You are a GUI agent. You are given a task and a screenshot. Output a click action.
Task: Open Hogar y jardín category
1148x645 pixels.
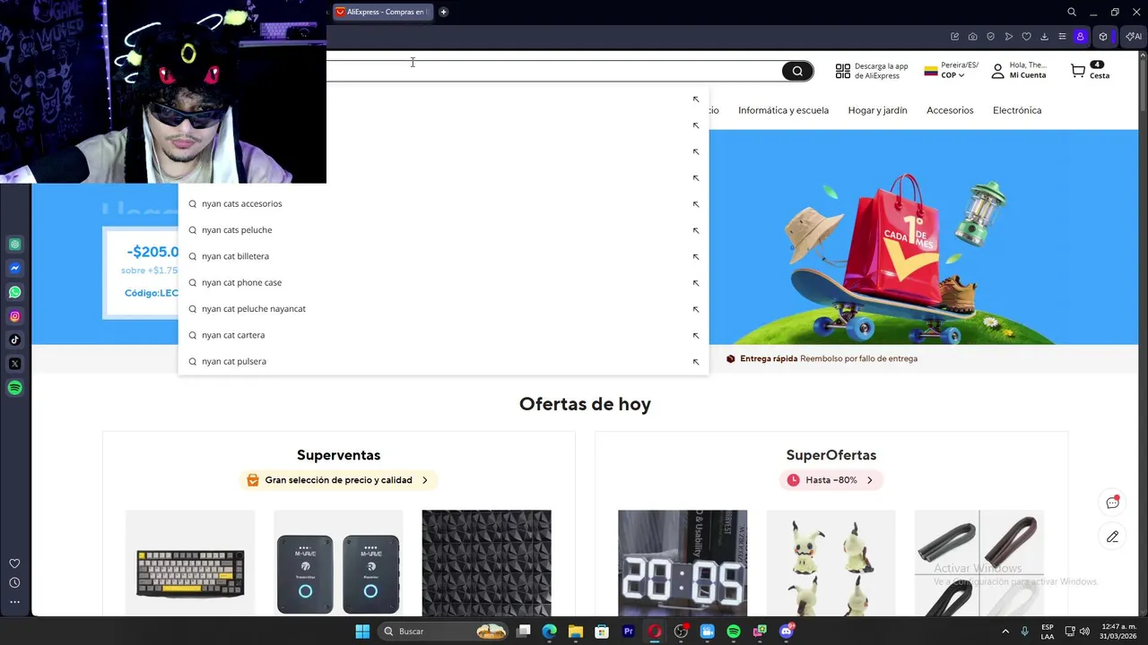[x=877, y=110]
